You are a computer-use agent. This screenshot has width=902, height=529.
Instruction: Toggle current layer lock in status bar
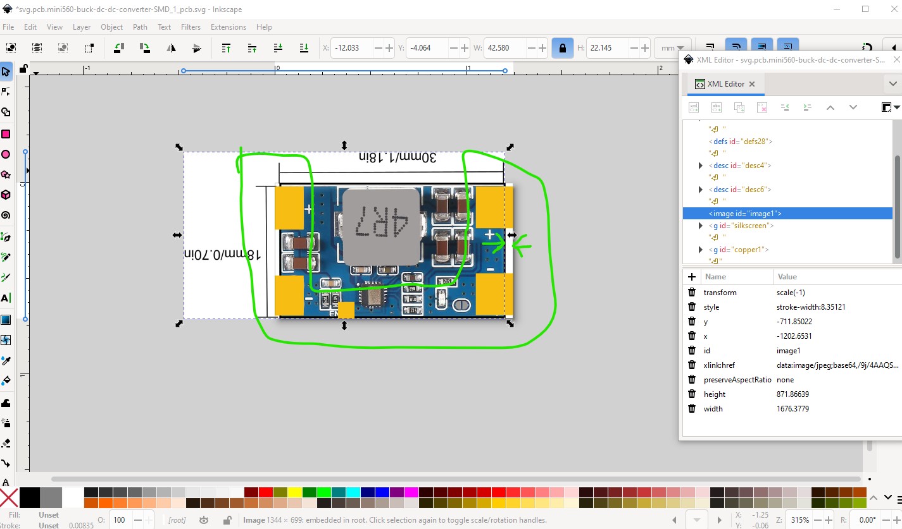[x=227, y=520]
